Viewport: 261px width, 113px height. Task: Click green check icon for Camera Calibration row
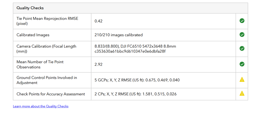pos(242,48)
